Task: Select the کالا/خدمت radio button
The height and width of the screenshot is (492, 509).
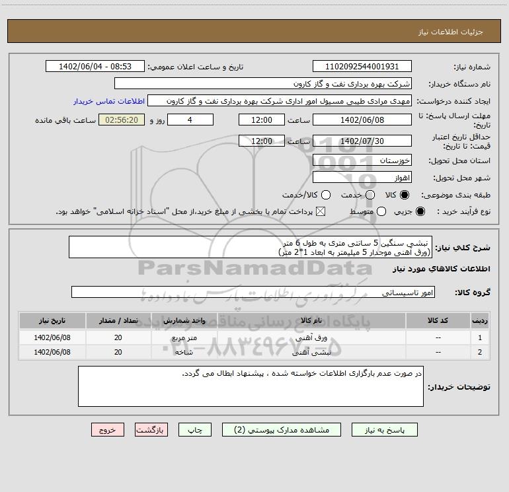Action: coord(326,195)
